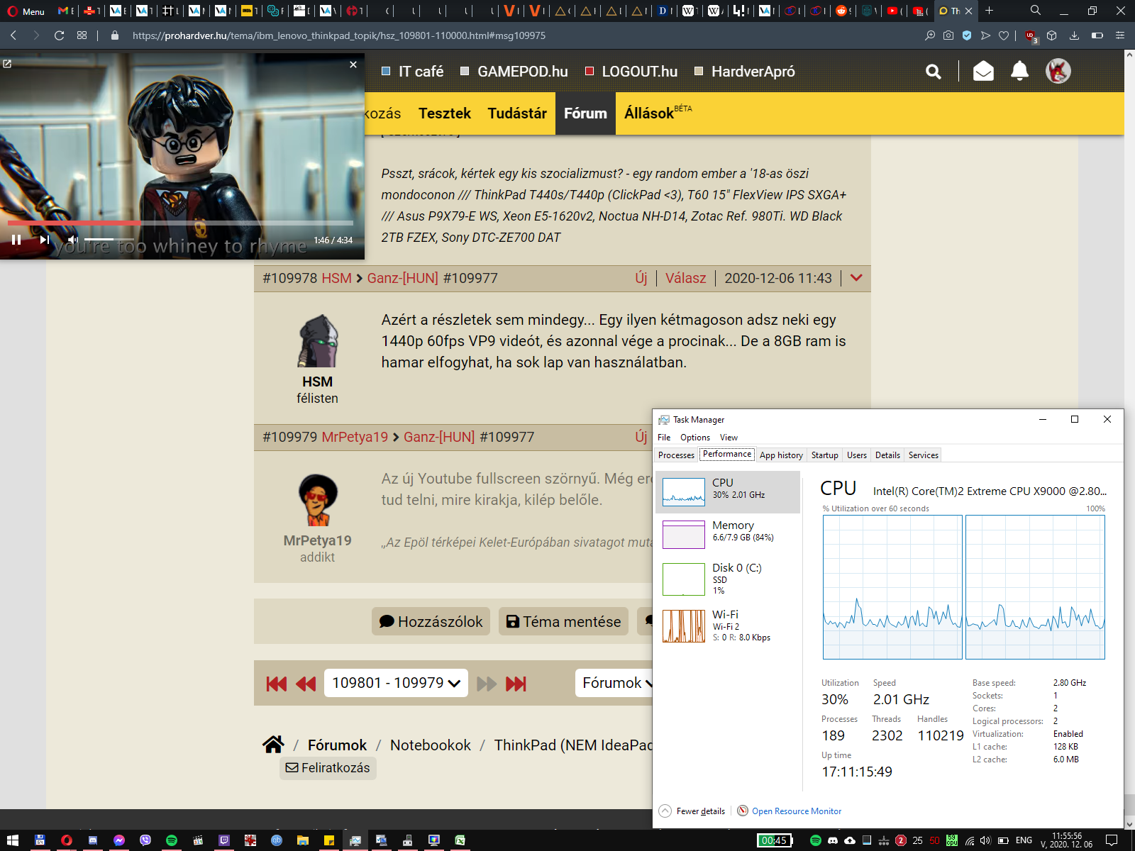1135x851 pixels.
Task: Select CPU performance graph item
Action: (x=728, y=492)
